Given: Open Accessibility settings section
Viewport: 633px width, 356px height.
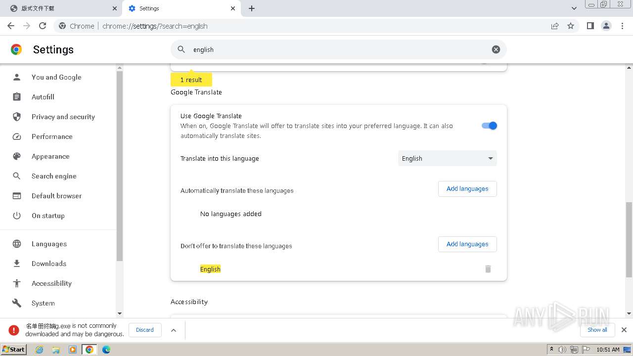Looking at the screenshot, I should pos(51,283).
